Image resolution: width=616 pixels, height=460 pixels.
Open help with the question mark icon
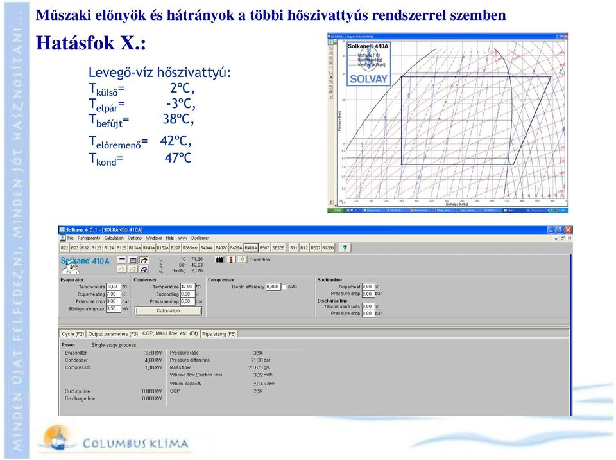(345, 248)
